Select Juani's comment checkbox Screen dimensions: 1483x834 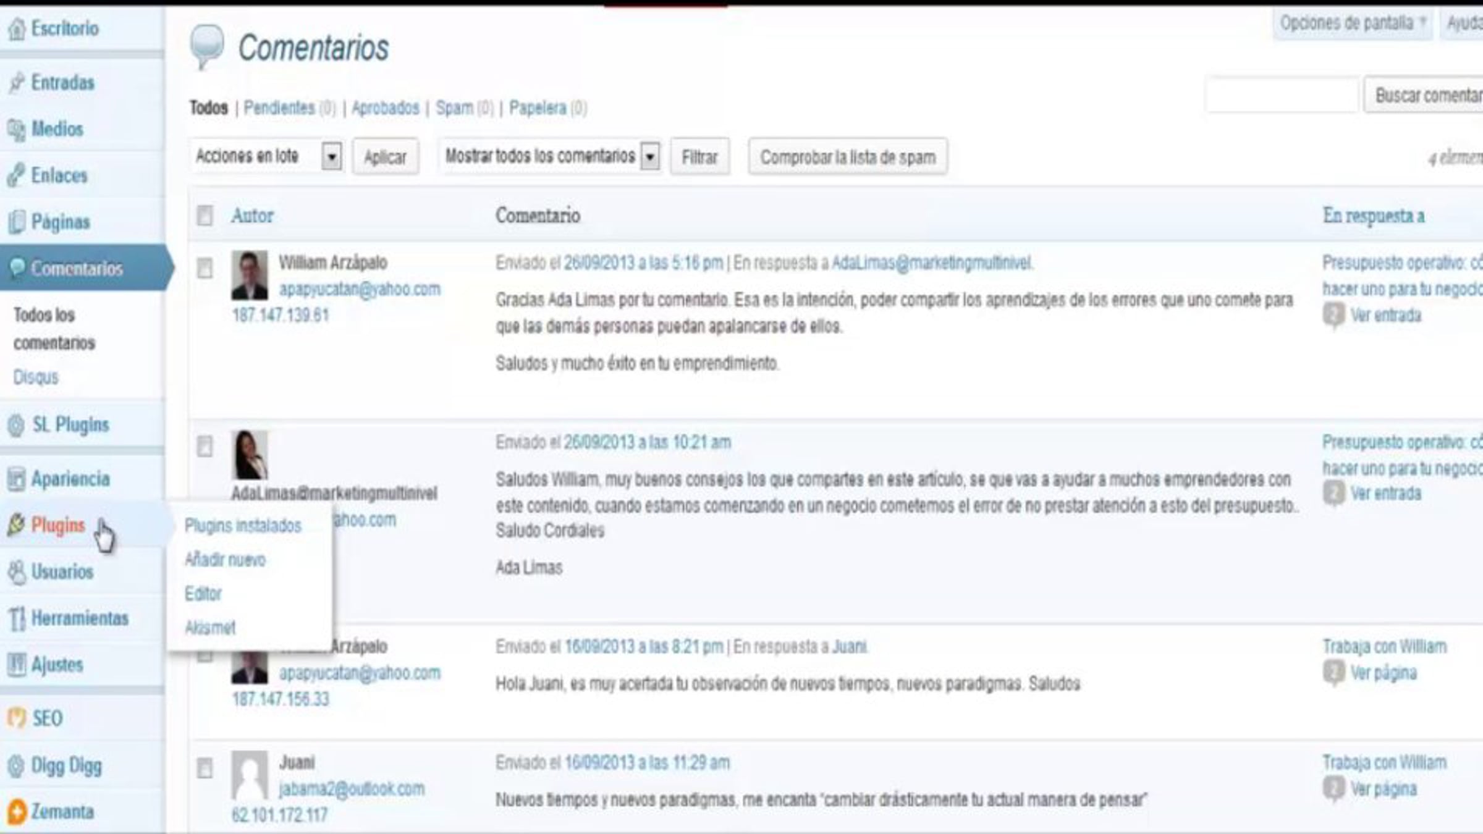(x=205, y=768)
